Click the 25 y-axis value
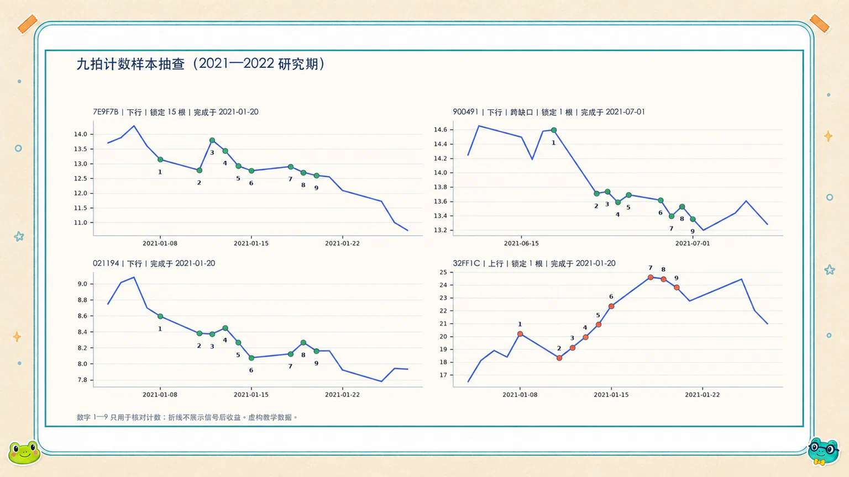 [443, 272]
